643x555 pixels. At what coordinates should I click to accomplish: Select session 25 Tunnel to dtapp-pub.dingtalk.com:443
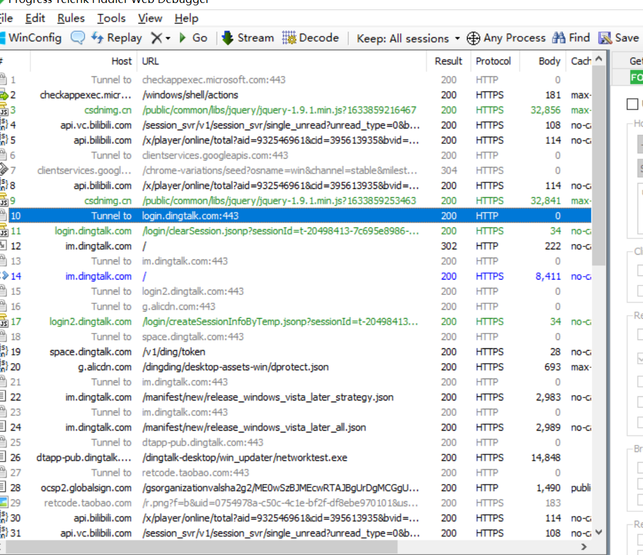[x=295, y=442]
